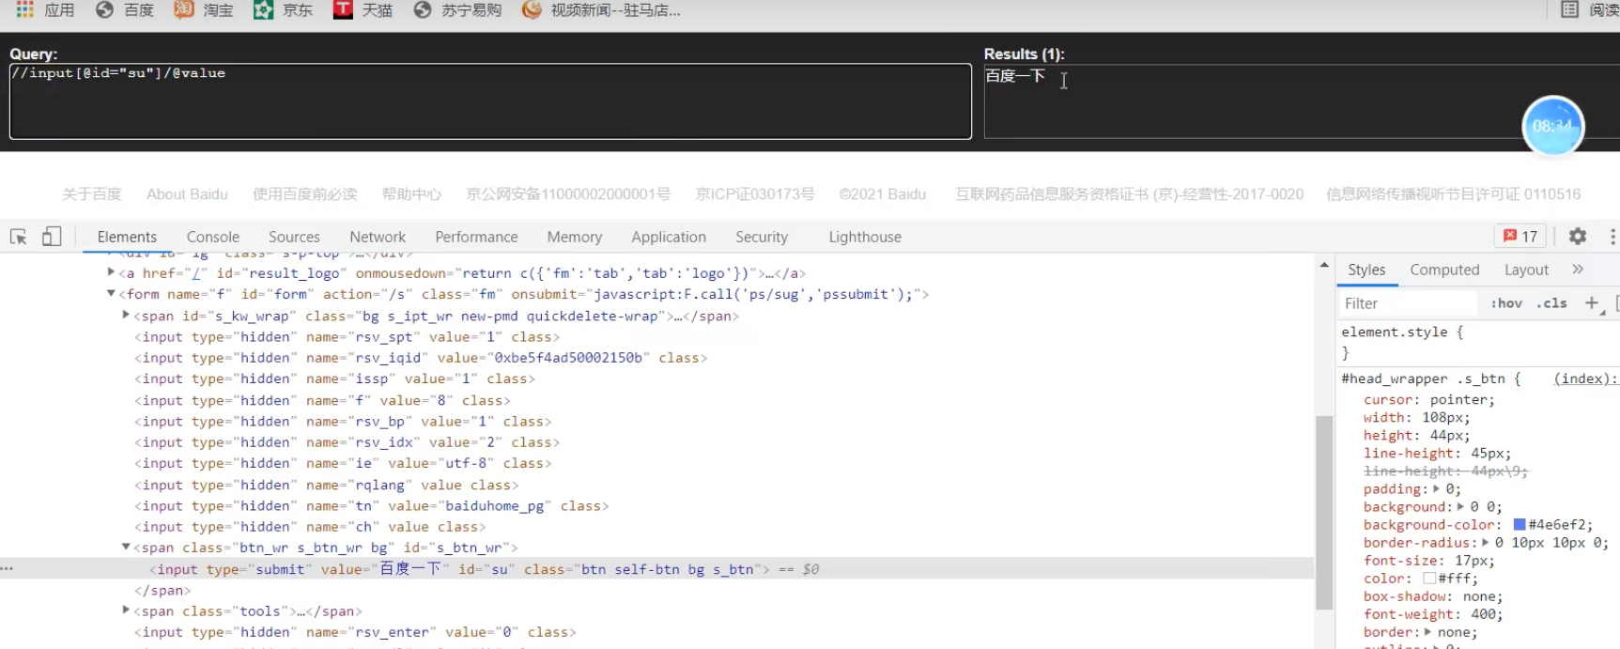The image size is (1620, 649).
Task: Switch to the Application tab
Action: pyautogui.click(x=669, y=237)
